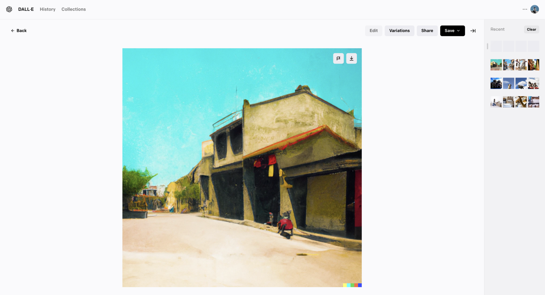Select the dark blue silhouette thumbnail
The image size is (545, 295).
[x=496, y=83]
